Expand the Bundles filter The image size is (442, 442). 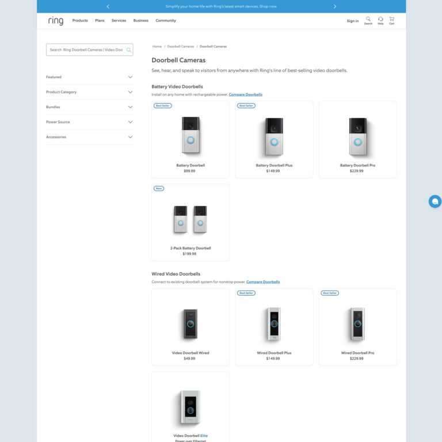click(89, 107)
